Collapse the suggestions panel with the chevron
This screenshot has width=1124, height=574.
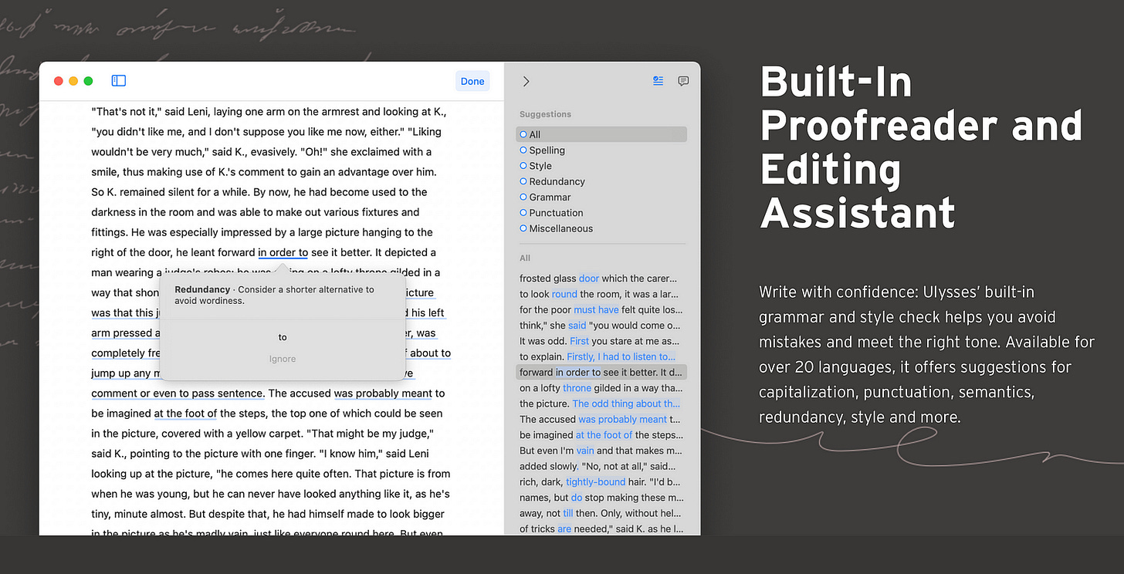point(526,81)
